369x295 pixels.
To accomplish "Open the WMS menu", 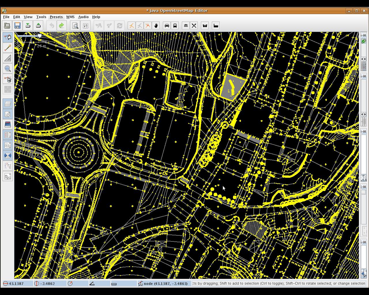I will (70, 17).
